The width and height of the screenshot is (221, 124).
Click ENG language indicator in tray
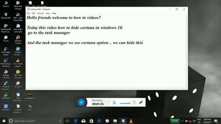coord(199,121)
